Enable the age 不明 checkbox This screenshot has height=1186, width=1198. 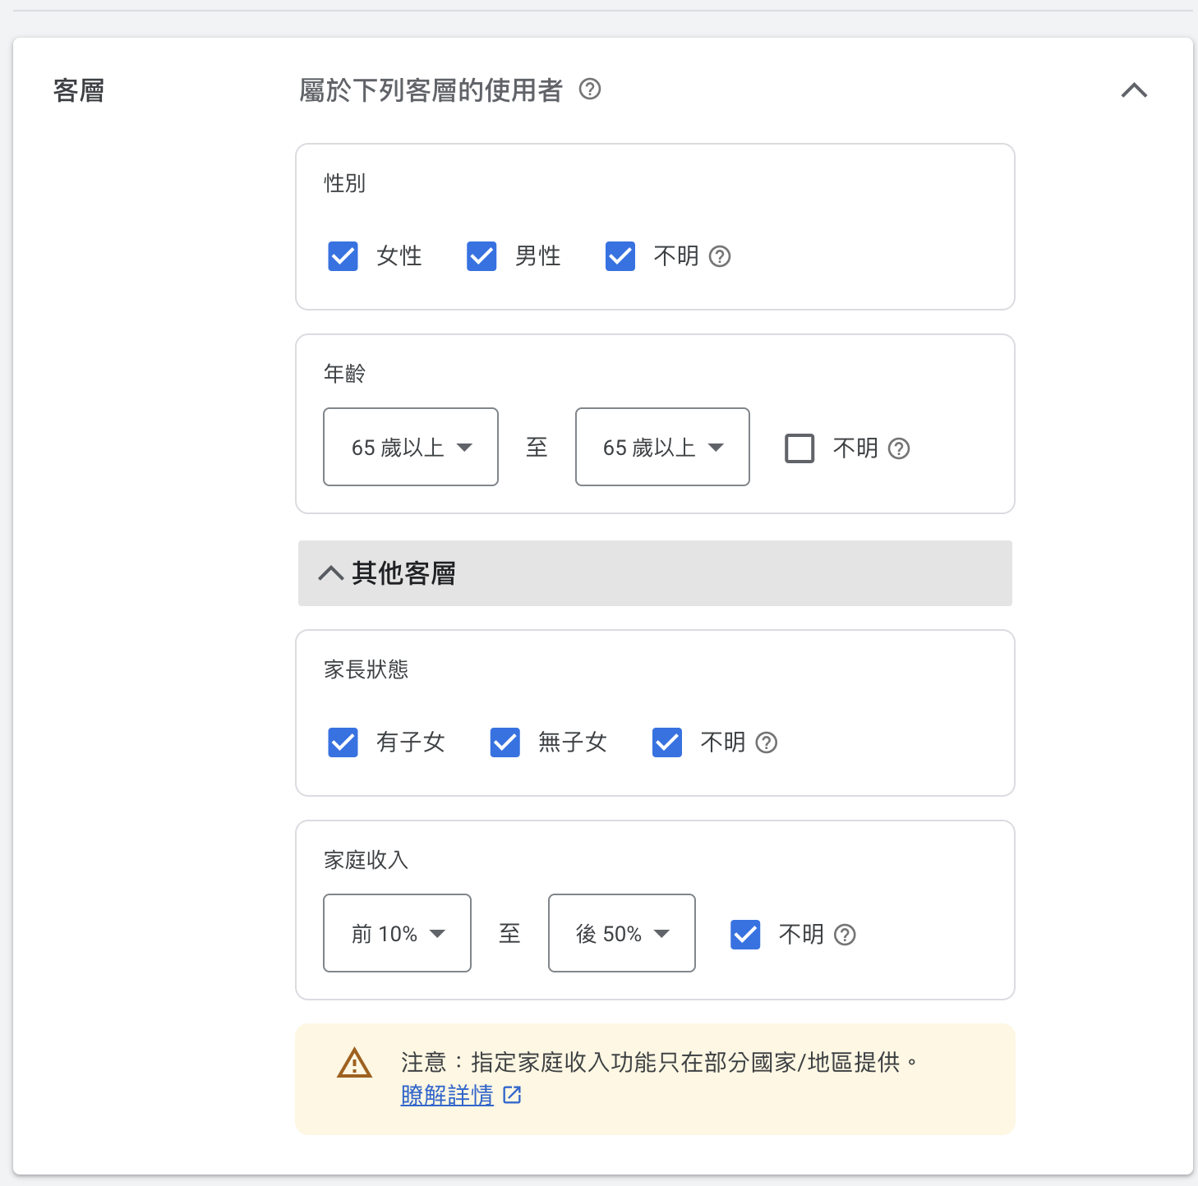click(799, 448)
